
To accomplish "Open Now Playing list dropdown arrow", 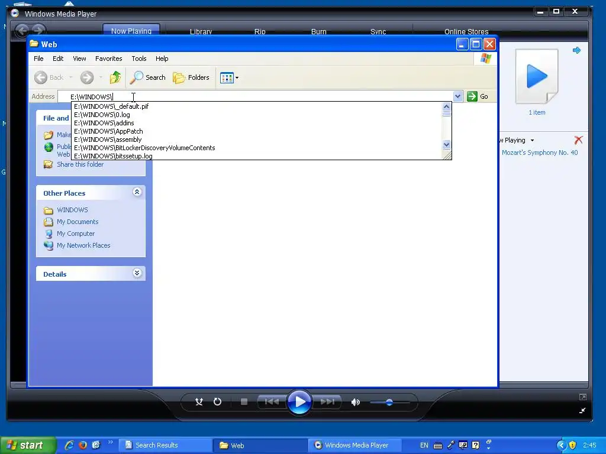I will 532,141.
